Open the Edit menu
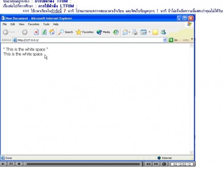The image size is (223, 170). coord(12,24)
